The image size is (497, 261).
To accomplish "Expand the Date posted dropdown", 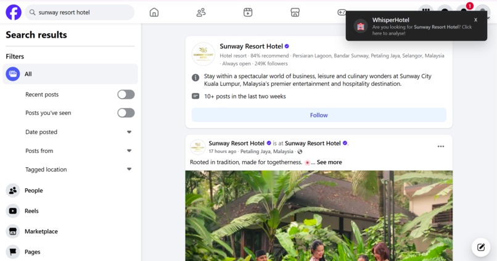I will (x=129, y=132).
